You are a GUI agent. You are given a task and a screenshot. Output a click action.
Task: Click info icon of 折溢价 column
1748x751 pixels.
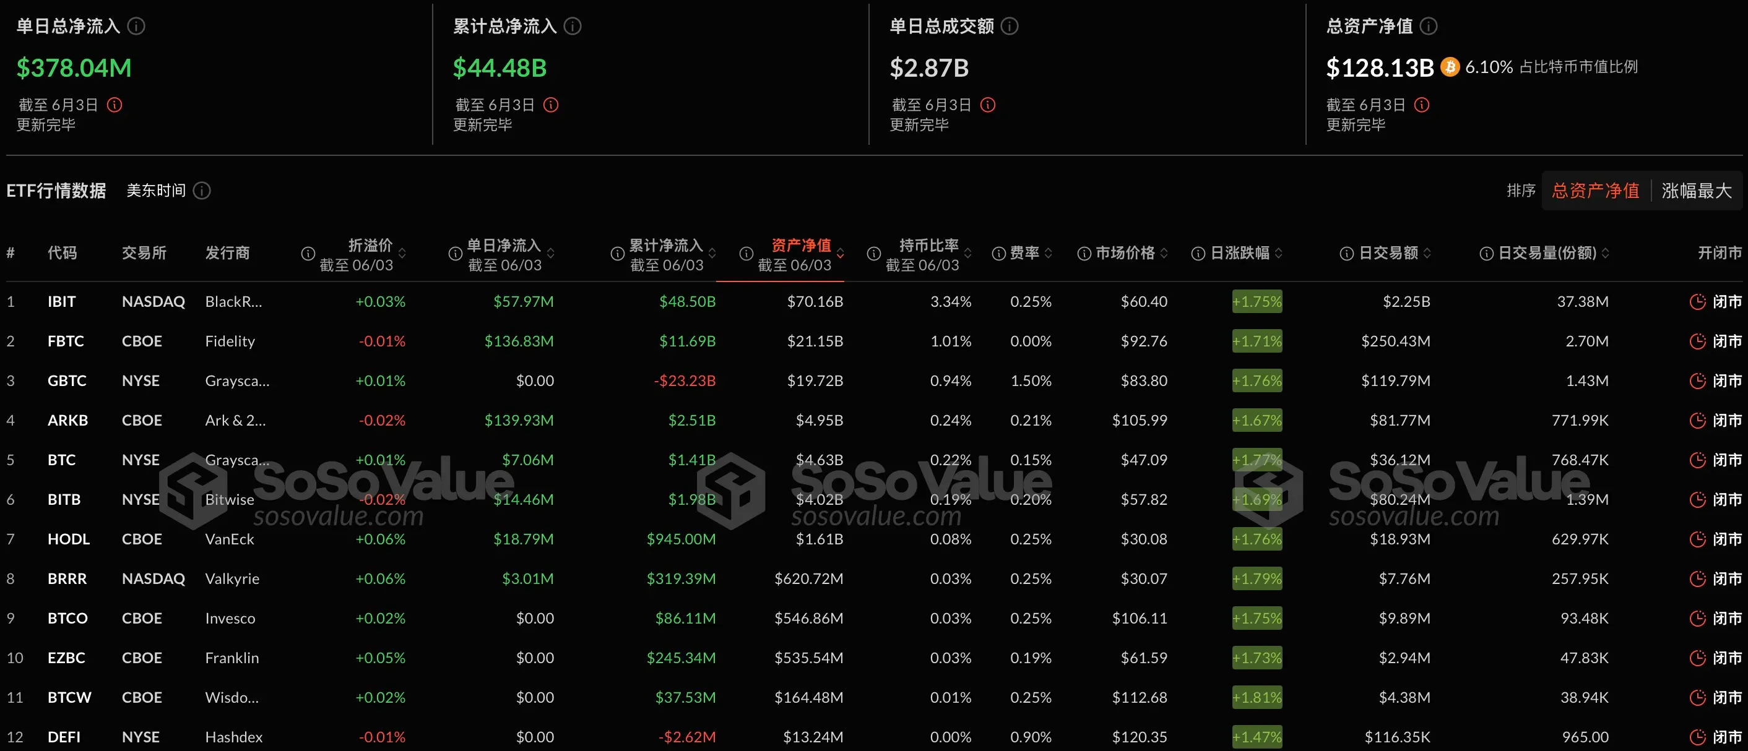pyautogui.click(x=308, y=254)
